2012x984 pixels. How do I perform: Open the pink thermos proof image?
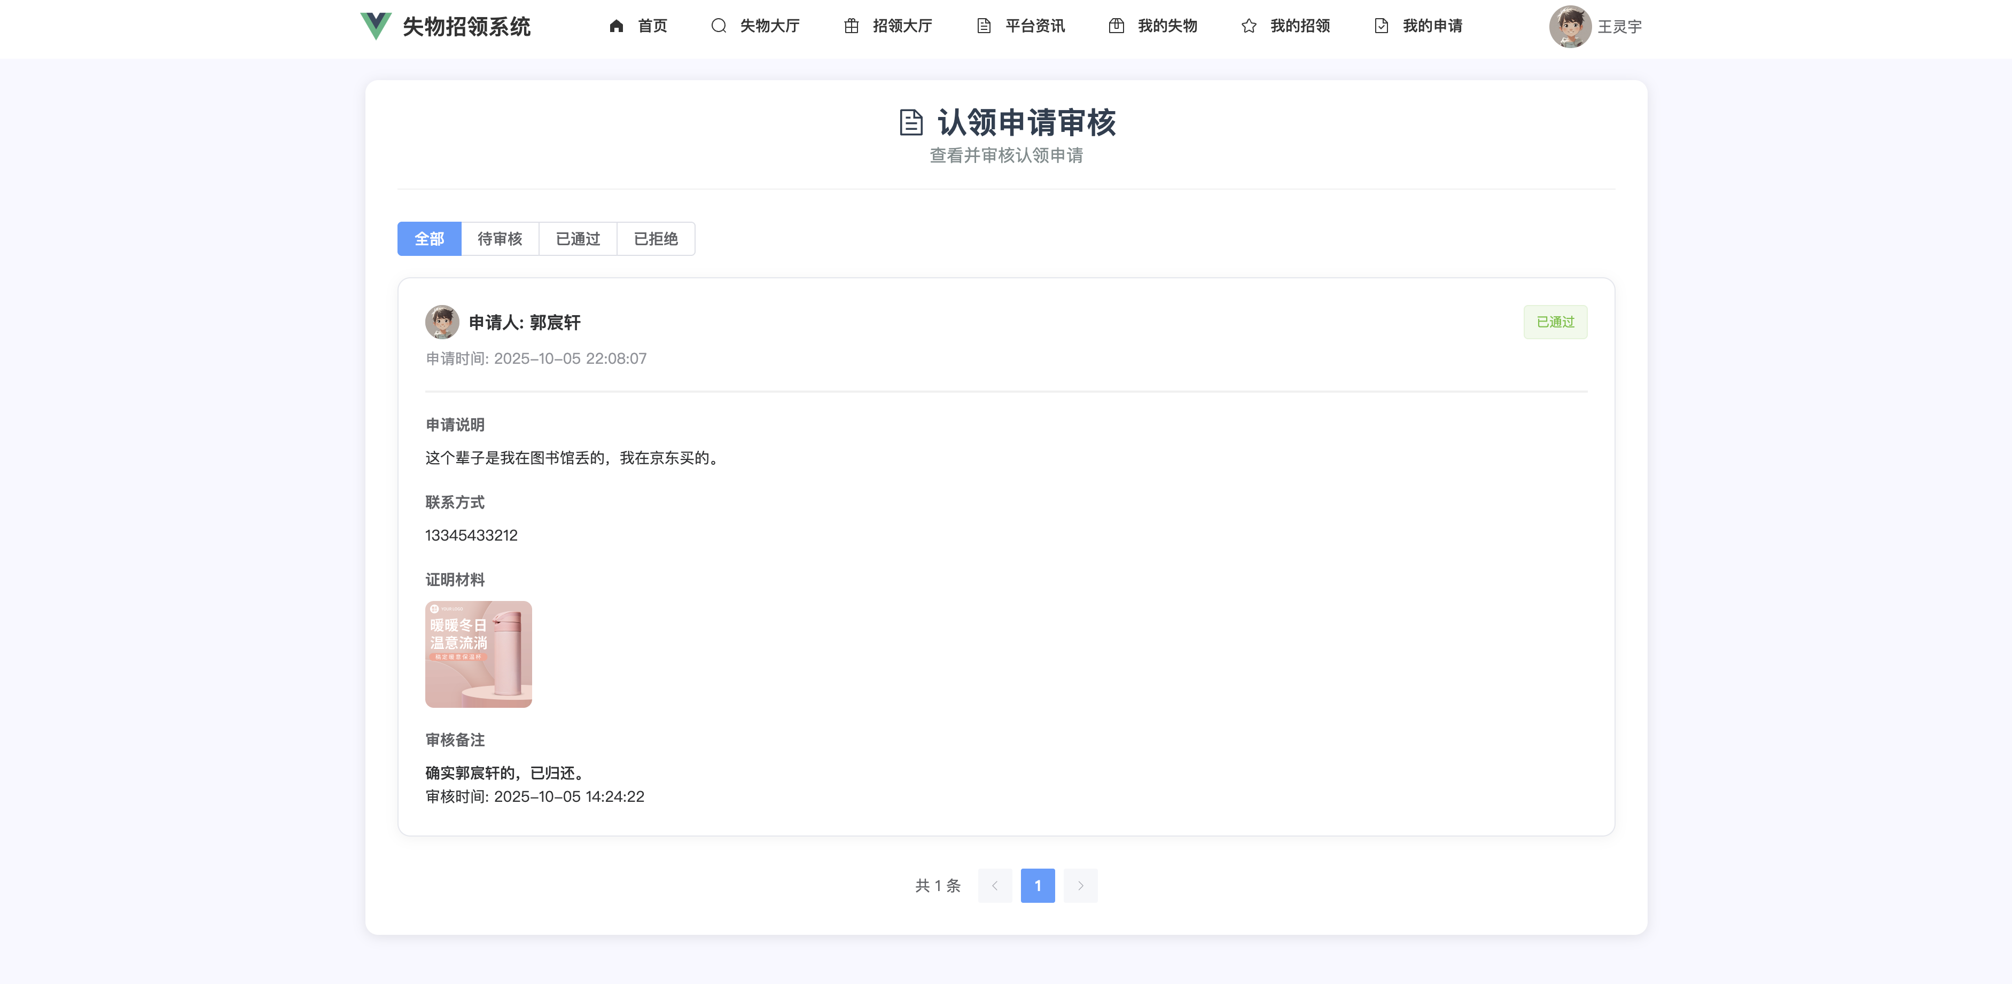point(478,654)
